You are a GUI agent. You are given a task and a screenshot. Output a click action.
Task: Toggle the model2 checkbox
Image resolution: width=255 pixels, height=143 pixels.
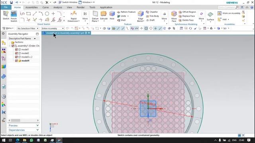[x=16, y=53]
